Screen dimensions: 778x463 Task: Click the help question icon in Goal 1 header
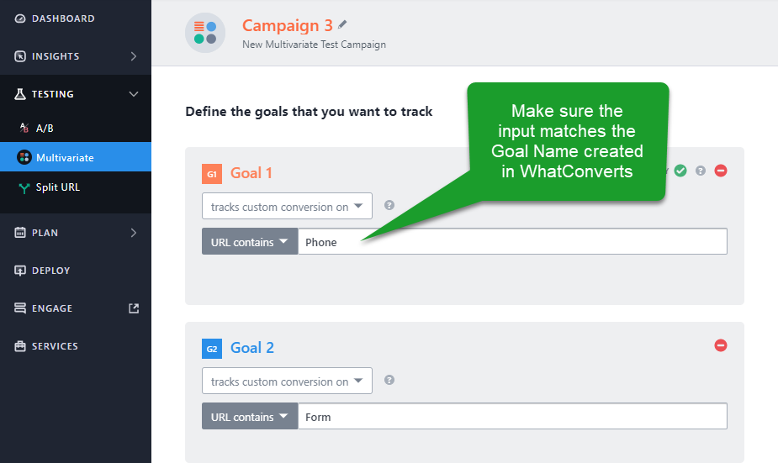click(700, 171)
